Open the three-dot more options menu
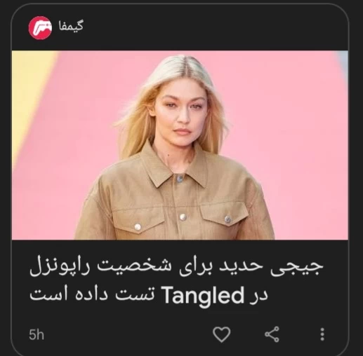The width and height of the screenshot is (363, 356). [x=322, y=334]
